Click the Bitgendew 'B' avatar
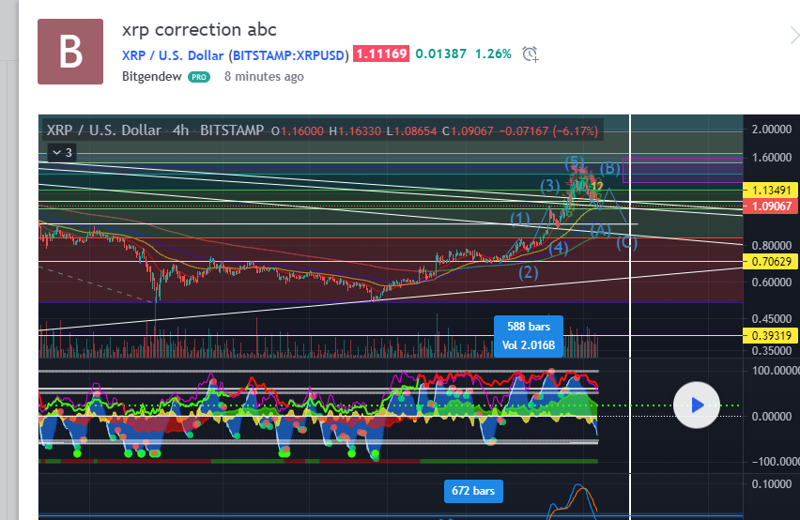The width and height of the screenshot is (800, 520). click(x=70, y=51)
